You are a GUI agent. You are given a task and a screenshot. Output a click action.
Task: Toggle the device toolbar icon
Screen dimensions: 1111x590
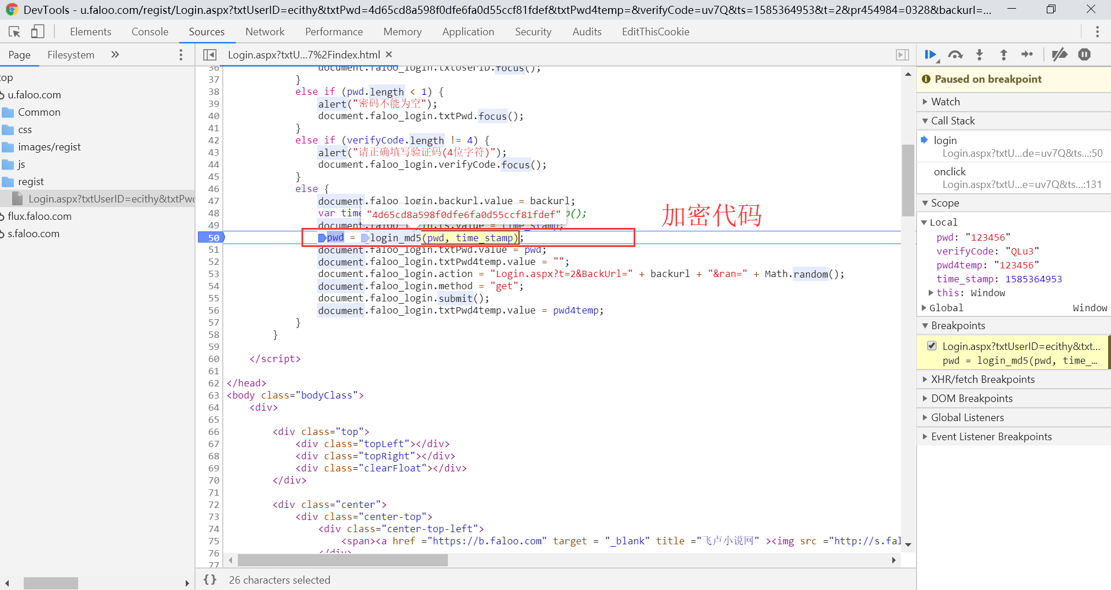(x=38, y=32)
